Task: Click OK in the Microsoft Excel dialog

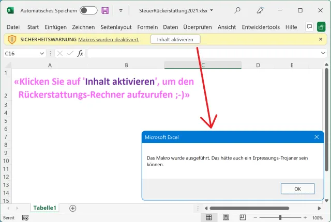Action: coord(297,189)
